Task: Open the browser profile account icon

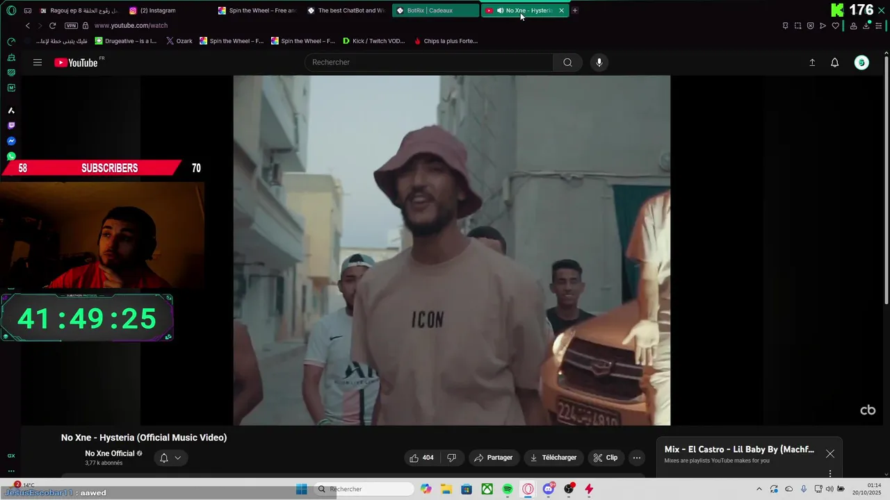Action: pyautogui.click(x=853, y=26)
